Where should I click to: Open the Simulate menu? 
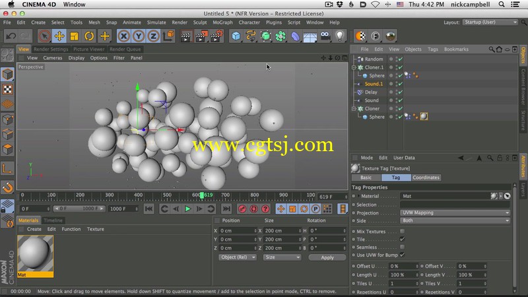coord(156,22)
